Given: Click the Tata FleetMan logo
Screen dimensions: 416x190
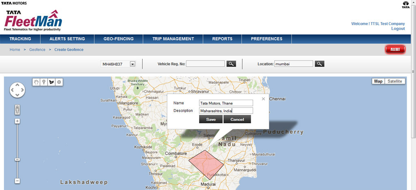Looking at the screenshot, I should pyautogui.click(x=33, y=21).
